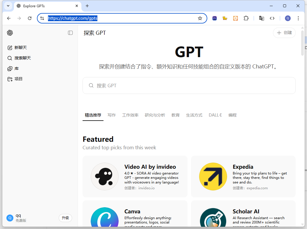Open the Chrome profile avatar

coord(288,18)
